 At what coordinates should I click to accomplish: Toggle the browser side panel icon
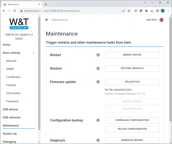coord(157,11)
